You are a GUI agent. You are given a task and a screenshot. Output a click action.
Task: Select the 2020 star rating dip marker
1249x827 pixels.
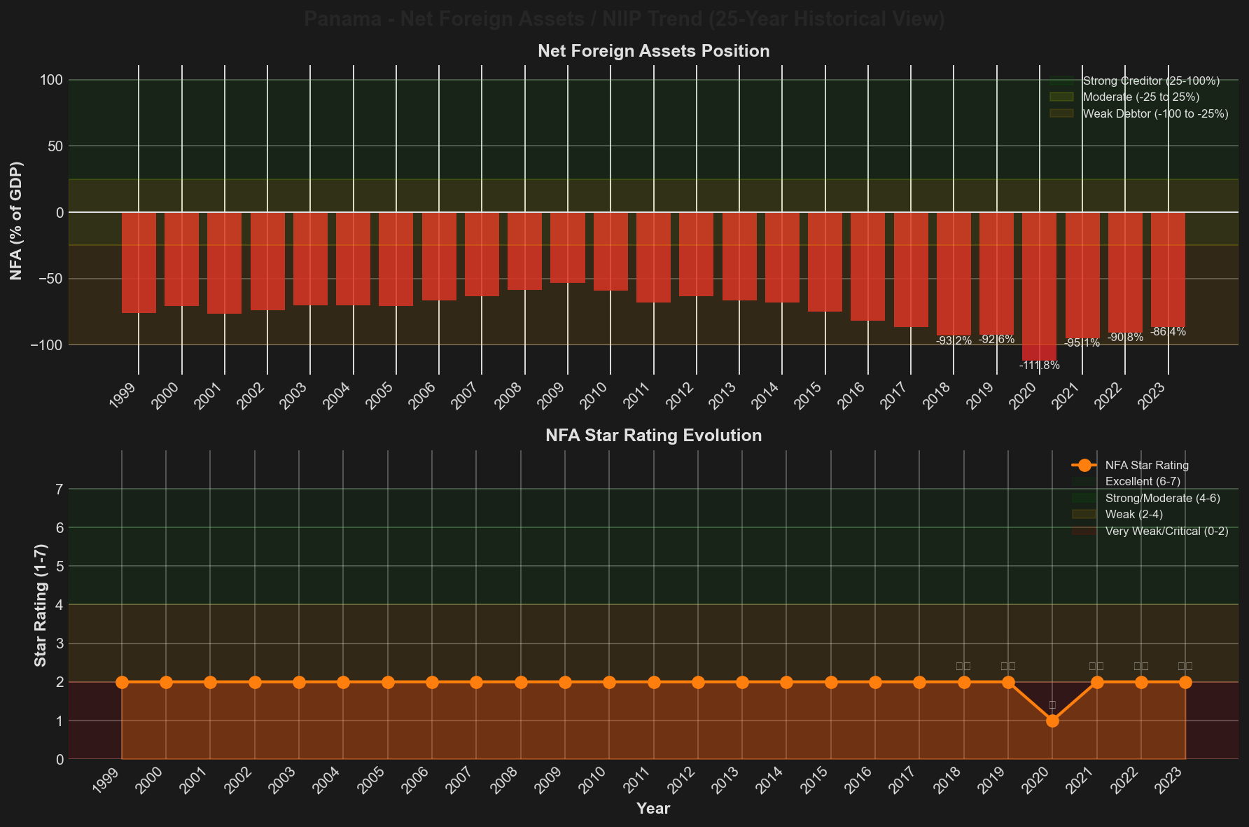tap(1052, 721)
